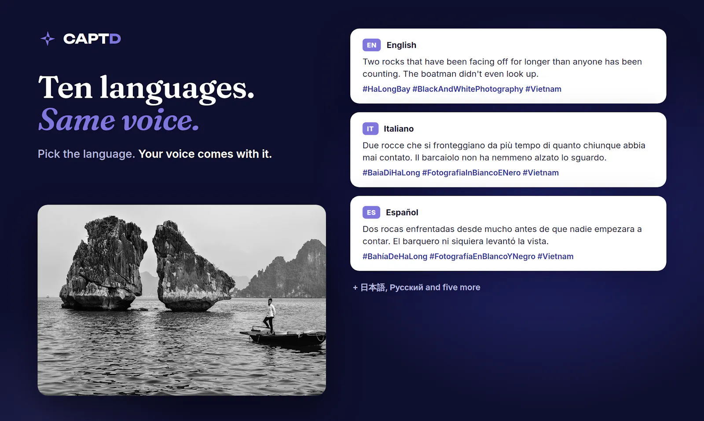The height and width of the screenshot is (421, 704).
Task: Open the #Vietnam hashtag in Español card
Action: point(555,256)
